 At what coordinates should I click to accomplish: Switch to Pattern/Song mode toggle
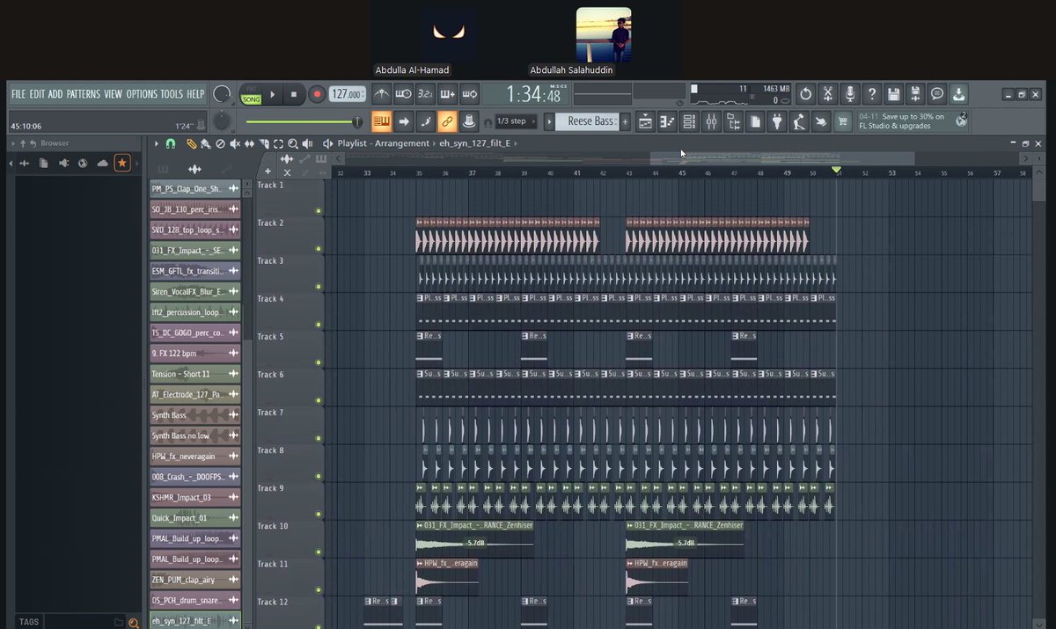(251, 94)
